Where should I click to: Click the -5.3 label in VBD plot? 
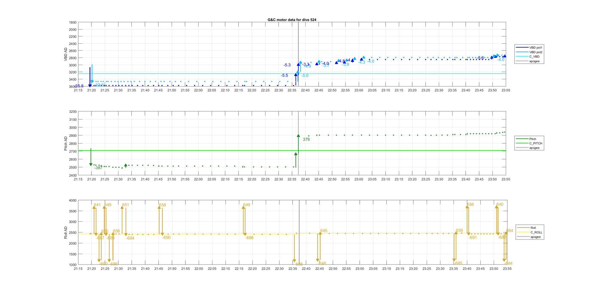click(x=287, y=65)
